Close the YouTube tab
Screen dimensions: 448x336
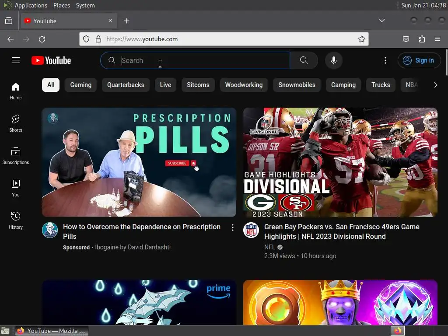click(x=110, y=21)
